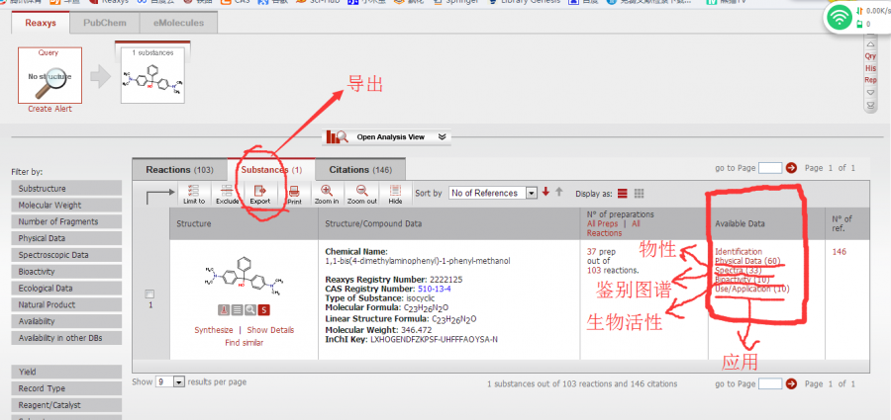Click the Find similar link

pyautogui.click(x=244, y=342)
